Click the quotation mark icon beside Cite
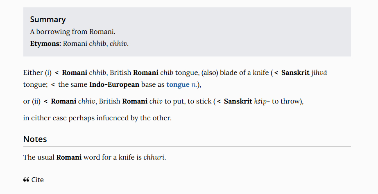378x194 pixels. pyautogui.click(x=26, y=180)
